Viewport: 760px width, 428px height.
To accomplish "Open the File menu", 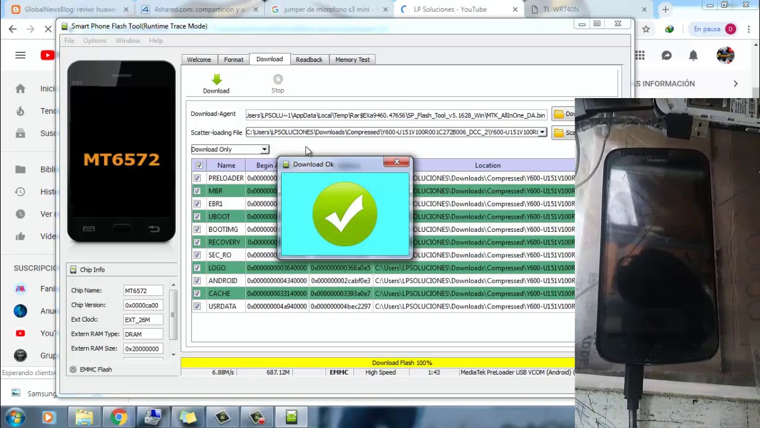I will 69,40.
